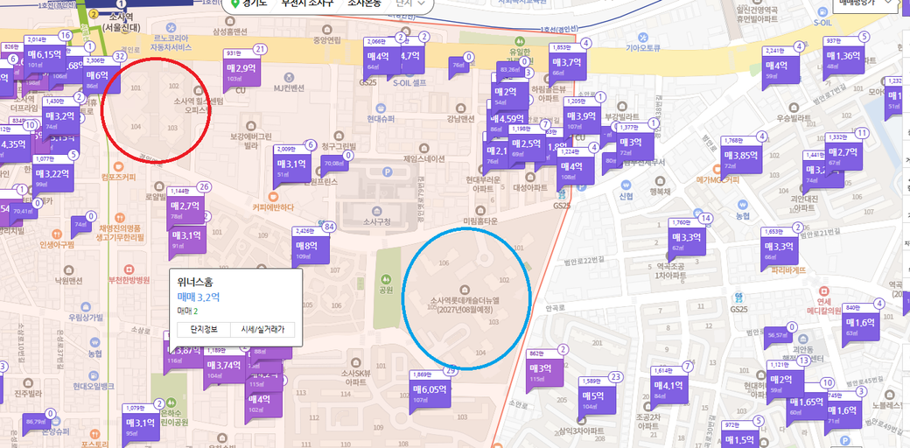Click the 소사역롯데캐슬더뉴엘 complex map icon
This screenshot has height=448, width=910.
pos(464,290)
